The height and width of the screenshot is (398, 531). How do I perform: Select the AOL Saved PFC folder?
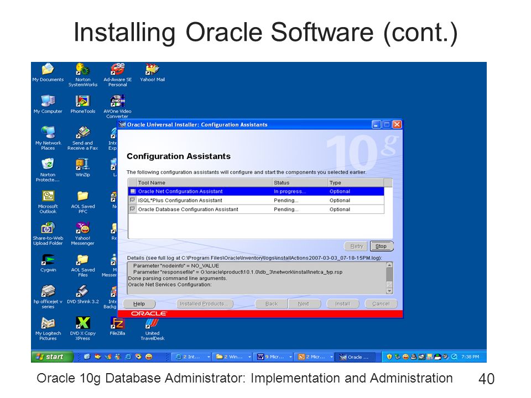tap(82, 202)
